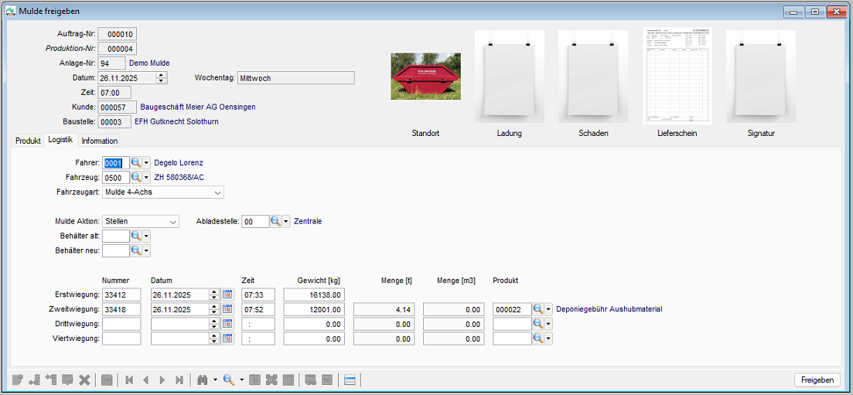Click the binoculars search icon in toolbar
The height and width of the screenshot is (395, 853).
coord(203,380)
